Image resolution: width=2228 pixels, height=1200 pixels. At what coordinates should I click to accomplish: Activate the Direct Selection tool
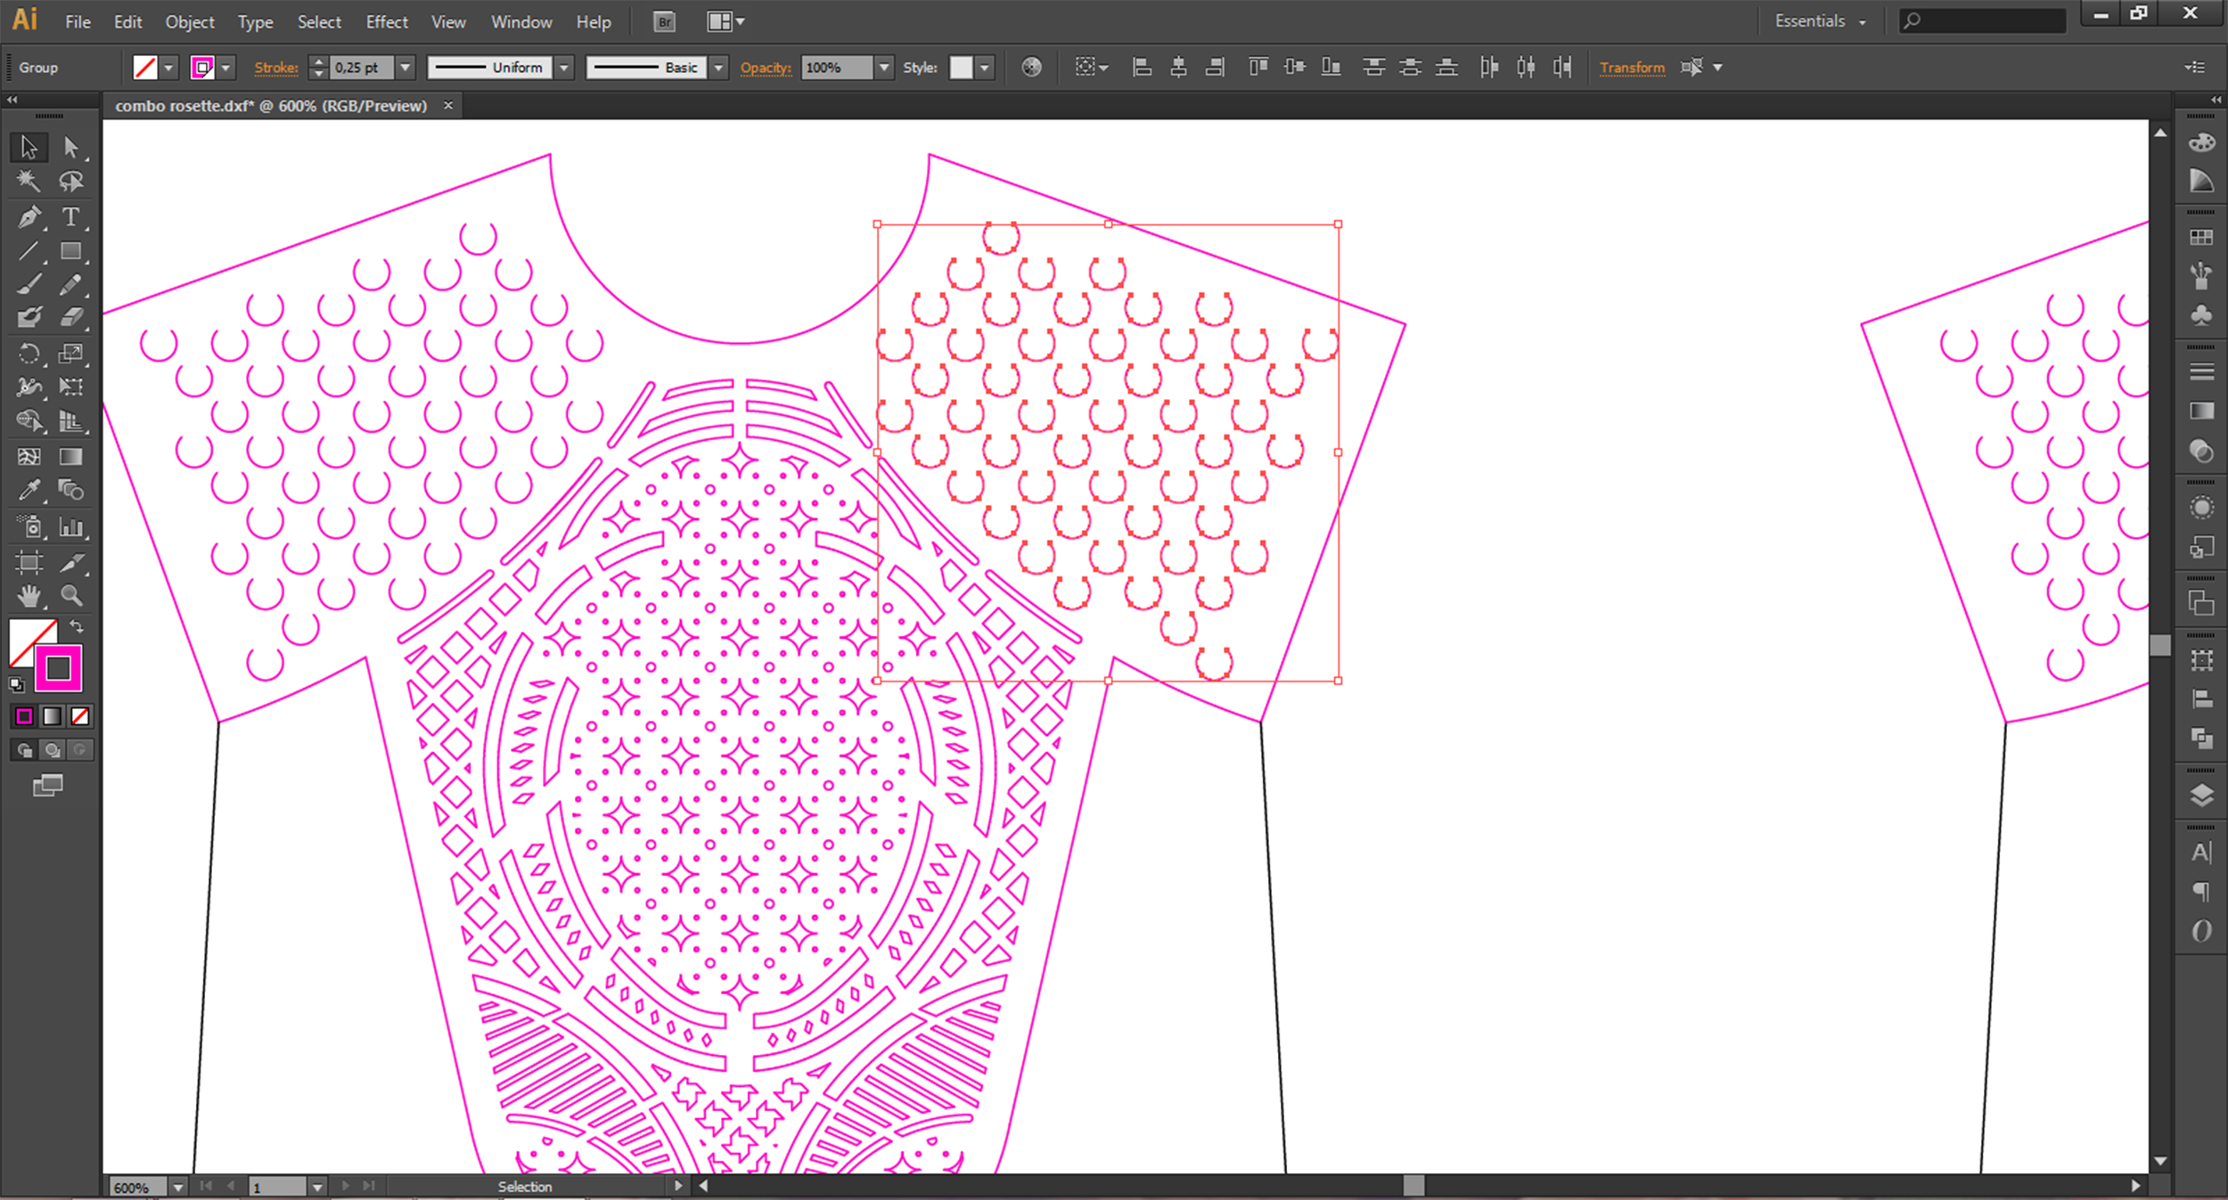pos(70,147)
